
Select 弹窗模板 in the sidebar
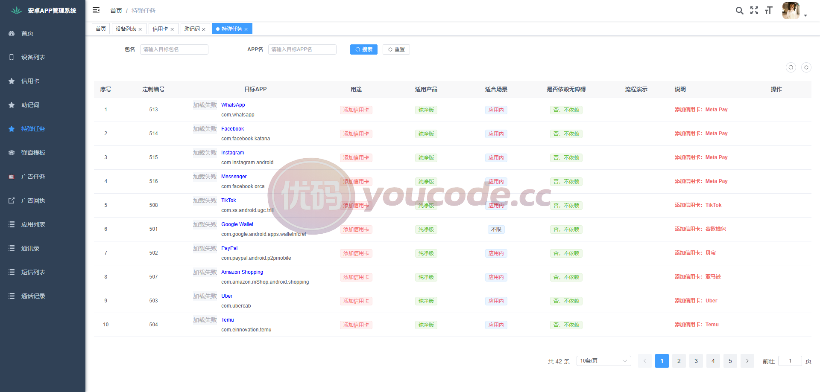click(43, 153)
